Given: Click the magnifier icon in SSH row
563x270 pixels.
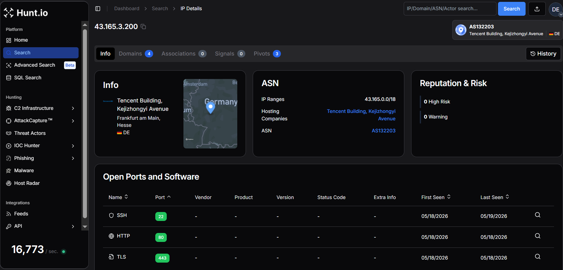Looking at the screenshot, I should point(538,215).
